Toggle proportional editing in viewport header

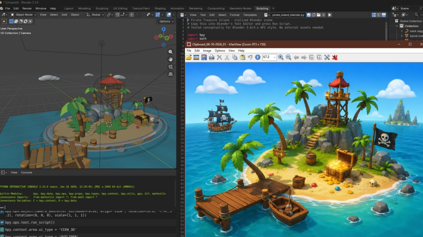pyautogui.click(x=131, y=15)
